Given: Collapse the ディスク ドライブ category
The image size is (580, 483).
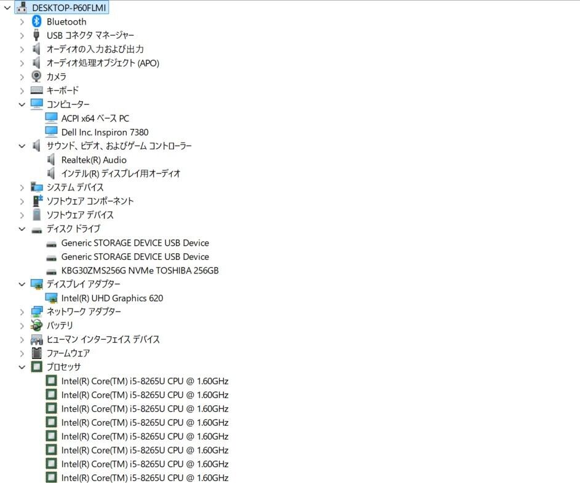Looking at the screenshot, I should [22, 229].
